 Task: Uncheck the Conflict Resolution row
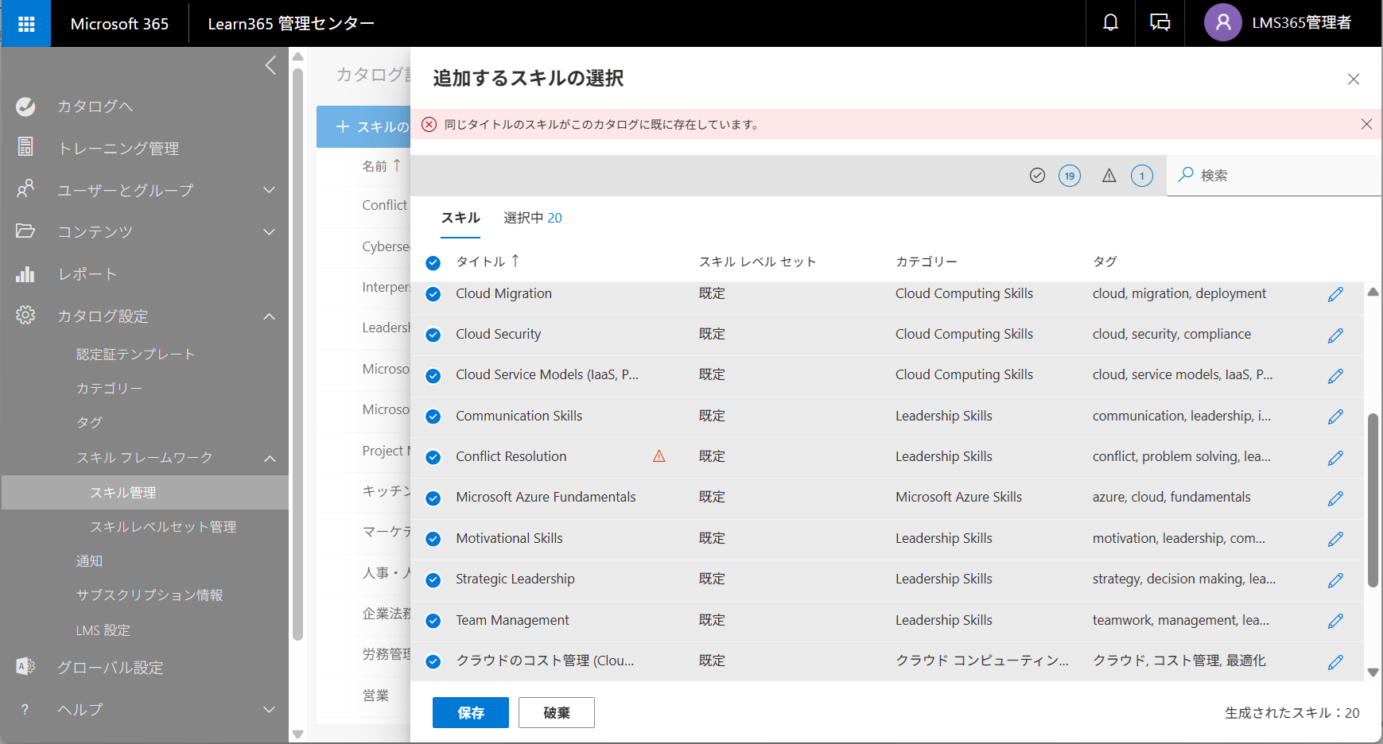click(x=433, y=457)
